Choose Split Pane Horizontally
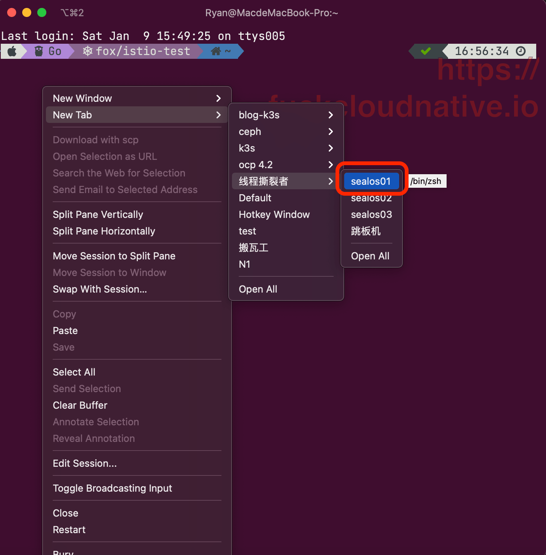 137,231
